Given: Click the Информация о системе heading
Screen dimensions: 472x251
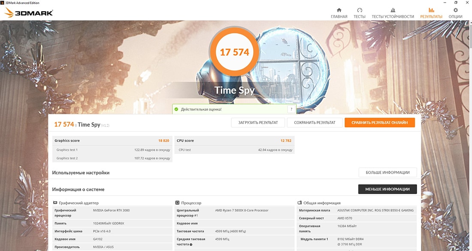Looking at the screenshot, I should pyautogui.click(x=78, y=189).
